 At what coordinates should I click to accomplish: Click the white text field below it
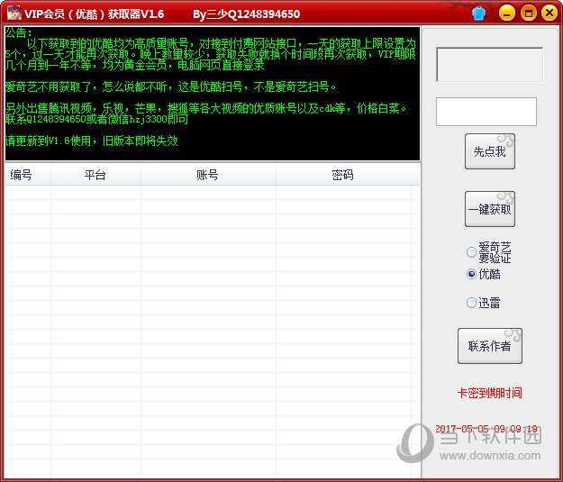pos(486,112)
